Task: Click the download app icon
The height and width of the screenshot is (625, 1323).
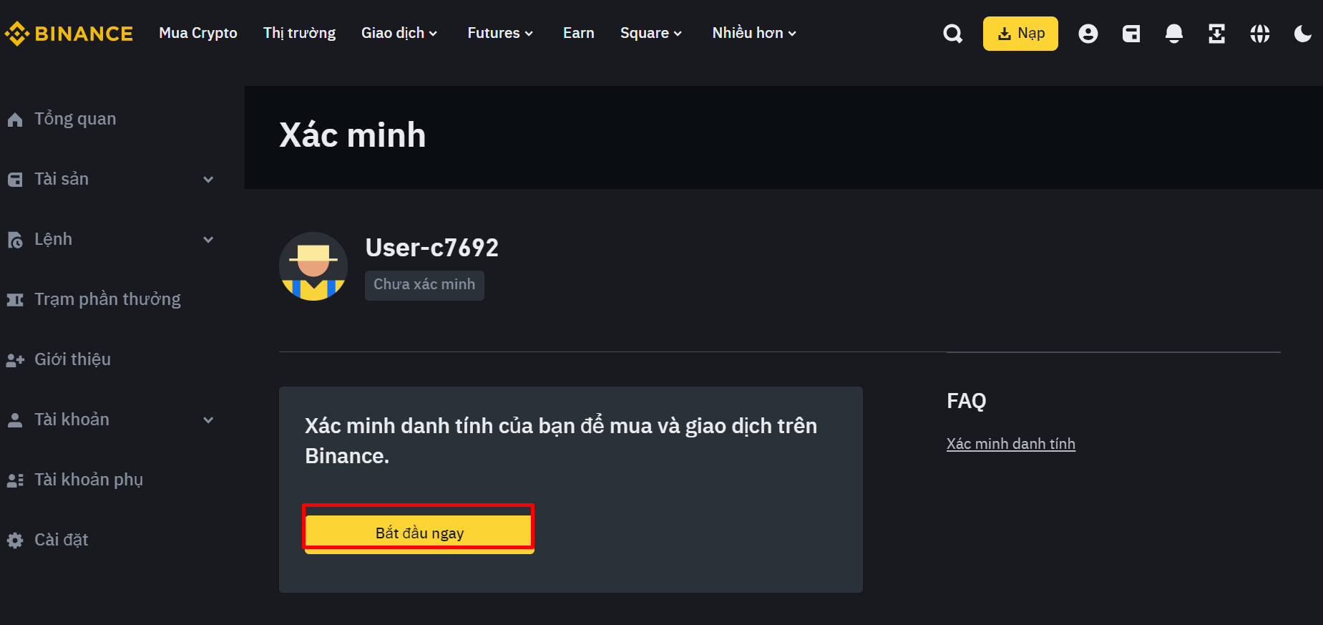Action: [x=1216, y=34]
